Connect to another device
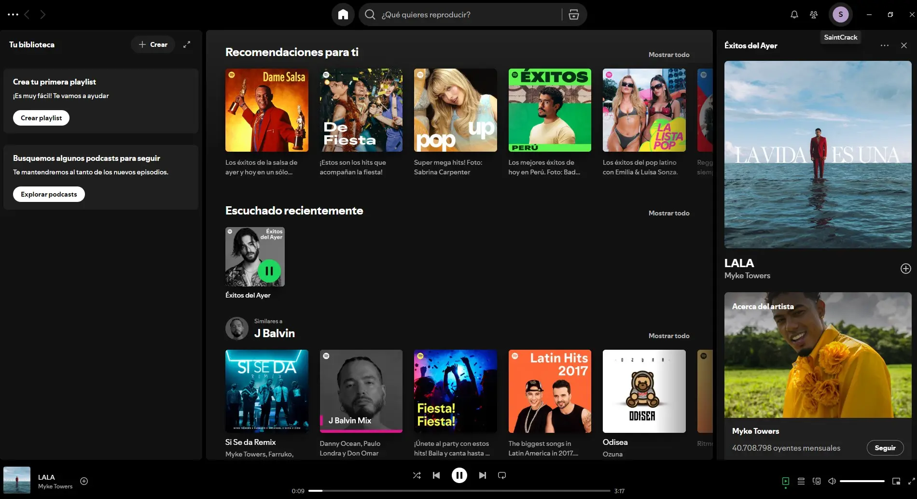The image size is (917, 499). click(x=817, y=481)
